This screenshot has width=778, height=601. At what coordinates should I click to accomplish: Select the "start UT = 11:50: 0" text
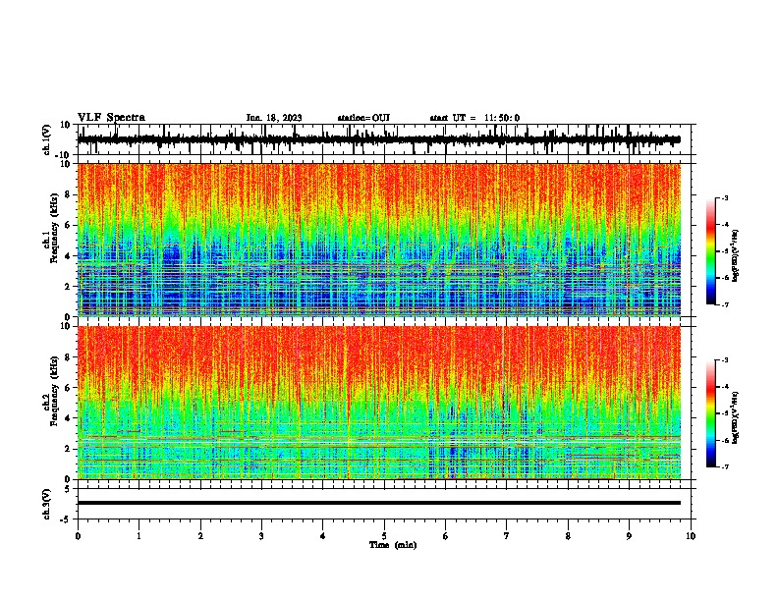pyautogui.click(x=474, y=118)
